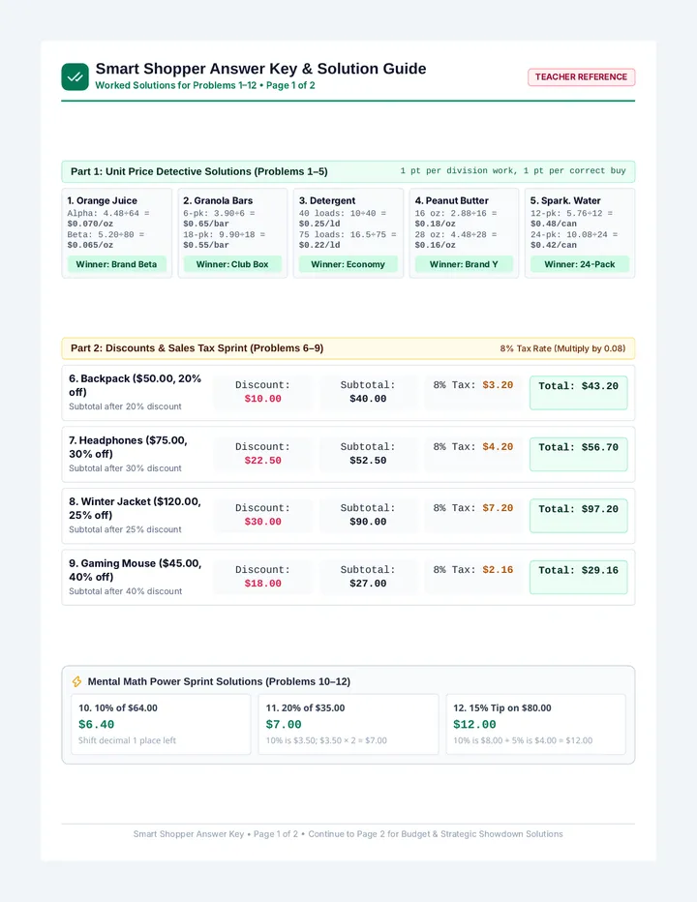697x902 pixels.
Task: Click the 4. Peanut Butter card heading
Action: [452, 200]
